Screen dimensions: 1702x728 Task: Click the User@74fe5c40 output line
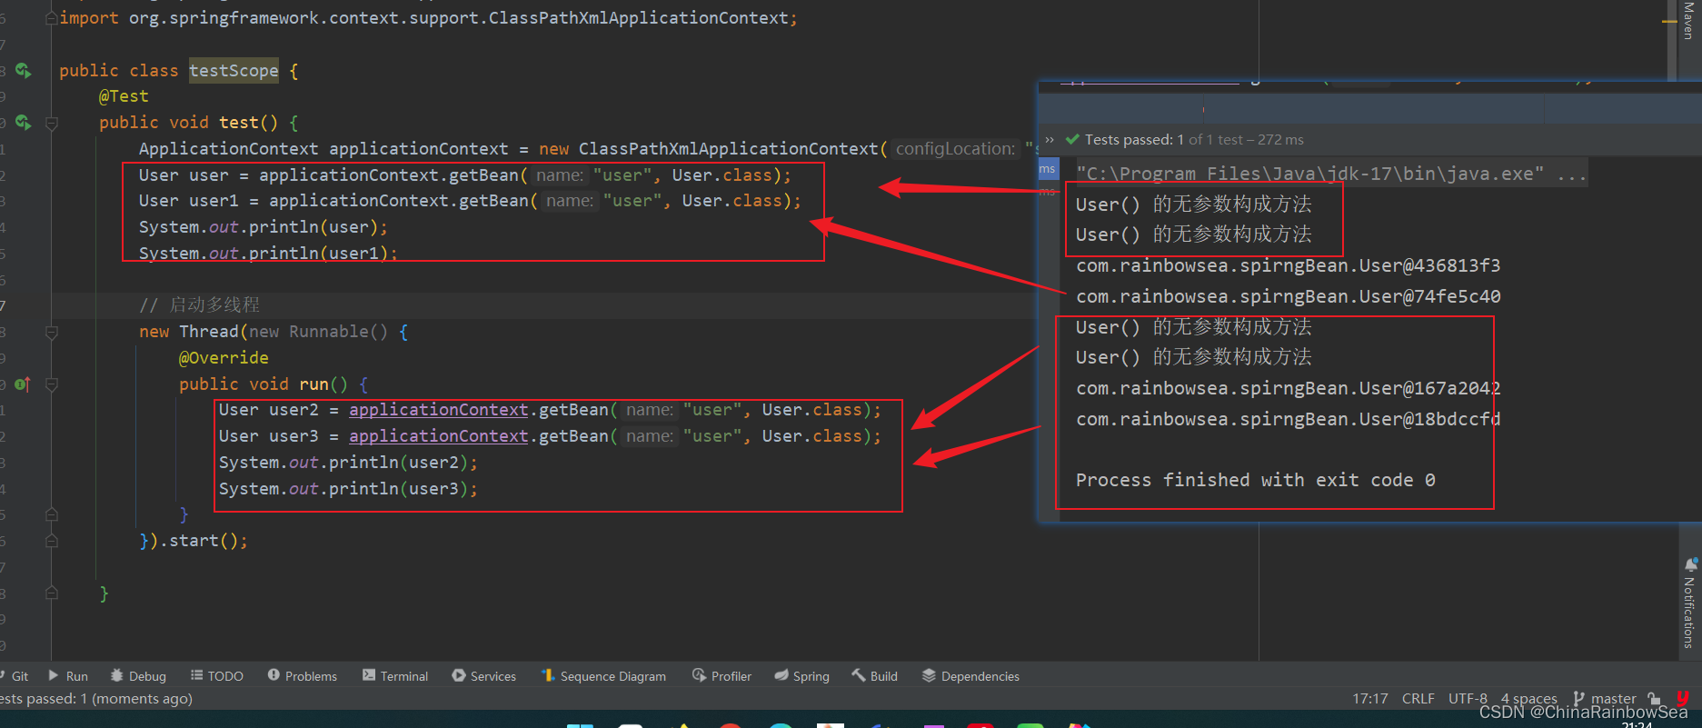(x=1288, y=297)
